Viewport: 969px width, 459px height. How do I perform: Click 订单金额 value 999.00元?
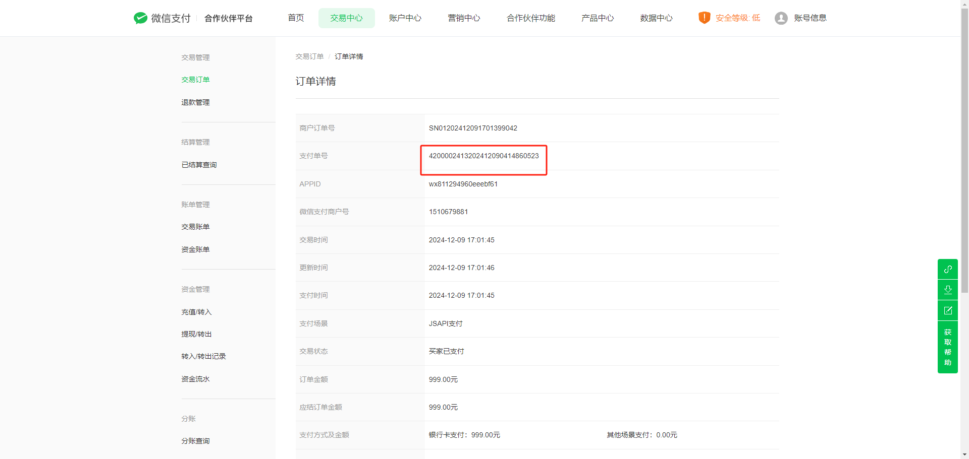pos(443,379)
